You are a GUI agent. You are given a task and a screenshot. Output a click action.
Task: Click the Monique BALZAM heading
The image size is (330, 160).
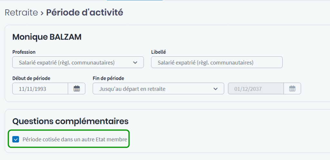(x=47, y=37)
